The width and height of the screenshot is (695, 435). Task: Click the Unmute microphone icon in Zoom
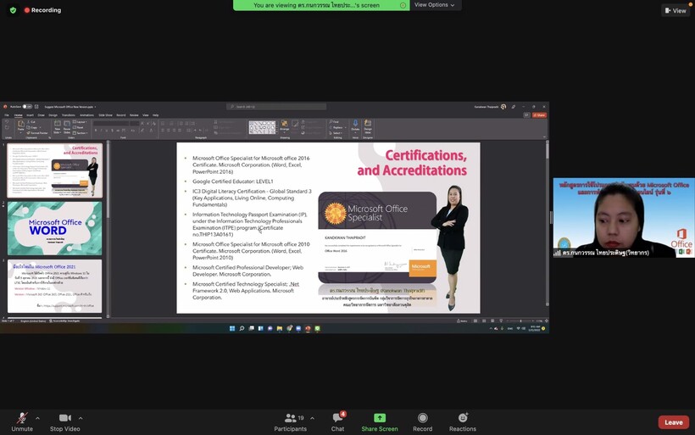[x=22, y=418]
